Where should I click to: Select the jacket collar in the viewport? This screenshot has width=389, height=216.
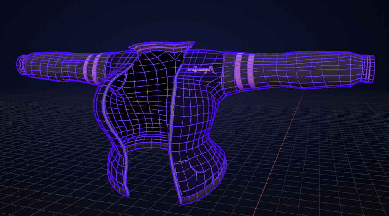161,48
